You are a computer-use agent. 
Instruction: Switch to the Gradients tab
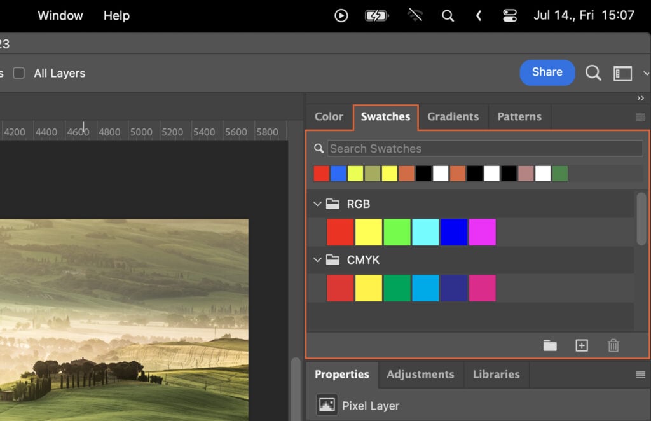click(453, 117)
